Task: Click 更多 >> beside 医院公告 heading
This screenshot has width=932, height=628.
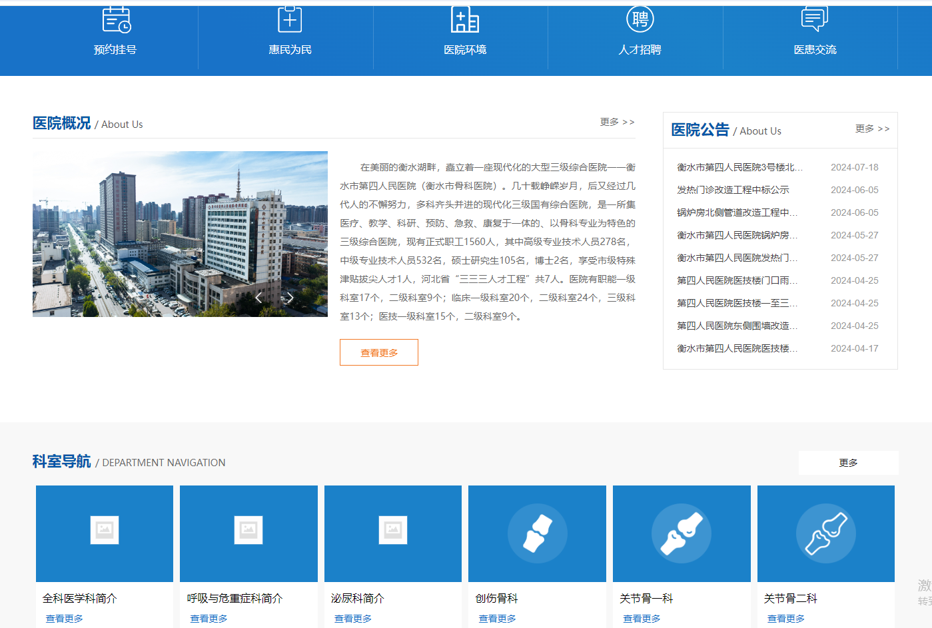Action: 872,129
